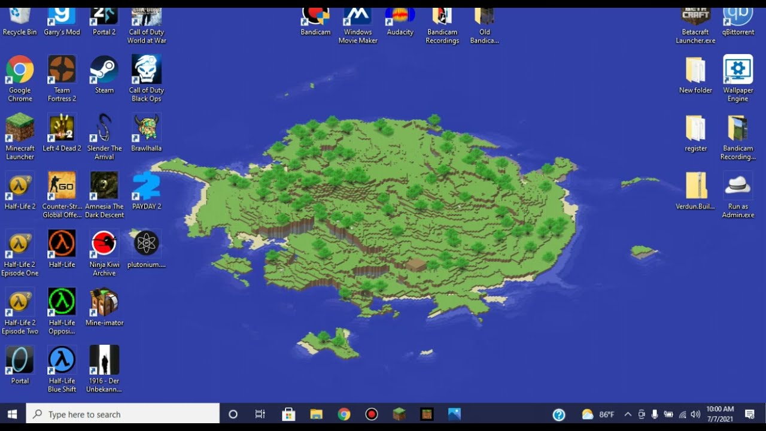Open the Photos app on taskbar
Screen dimensions: 766x431
pyautogui.click(x=454, y=414)
